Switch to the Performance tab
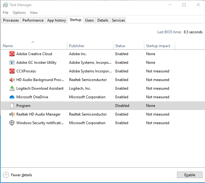The image size is (205, 183). click(33, 20)
